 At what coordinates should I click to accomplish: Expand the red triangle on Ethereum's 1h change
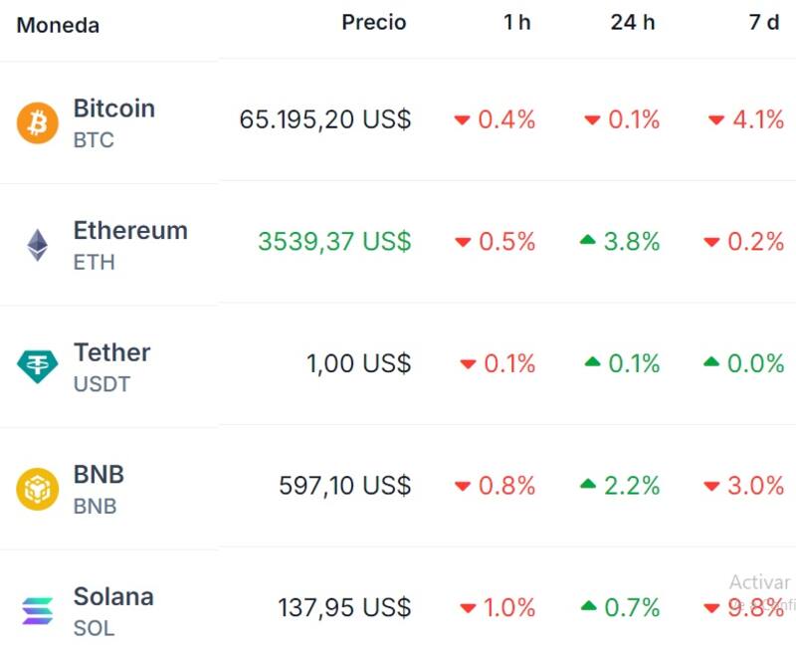(x=461, y=241)
